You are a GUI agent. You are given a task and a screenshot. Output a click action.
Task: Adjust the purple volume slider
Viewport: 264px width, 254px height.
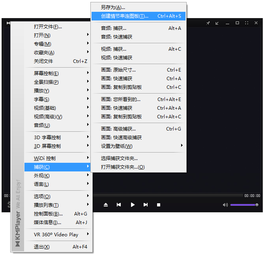click(244, 205)
